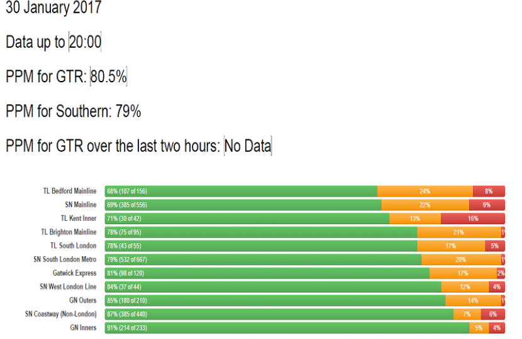Click the SN Mainline orange 22% segment
The width and height of the screenshot is (522, 339).
tap(425, 205)
